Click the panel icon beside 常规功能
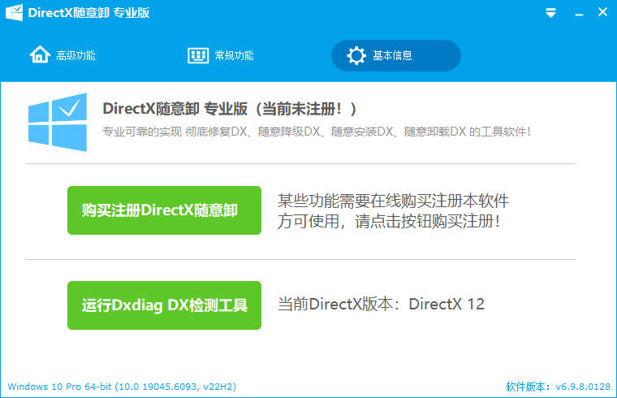 point(198,55)
